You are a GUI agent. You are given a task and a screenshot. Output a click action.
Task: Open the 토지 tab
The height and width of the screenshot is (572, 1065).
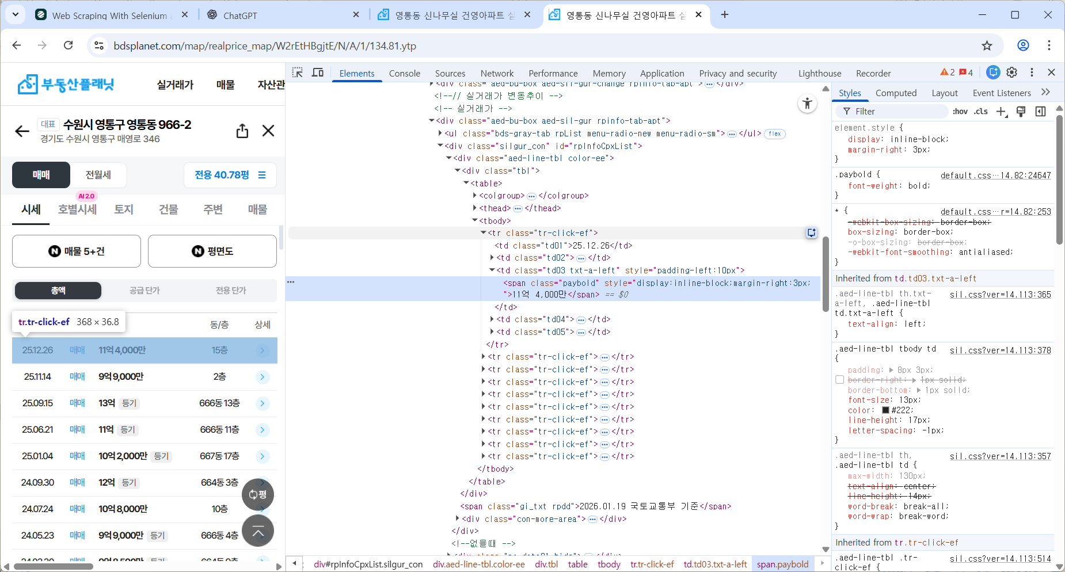(124, 209)
